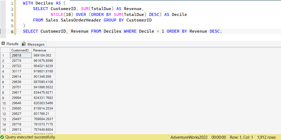Screen dimensions: 281x140
Task: Click the 'Query executed successfully.' status text
Action: click(30, 137)
